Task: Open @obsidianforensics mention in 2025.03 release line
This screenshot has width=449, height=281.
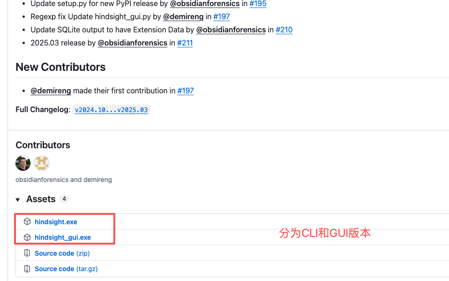Action: tap(132, 43)
